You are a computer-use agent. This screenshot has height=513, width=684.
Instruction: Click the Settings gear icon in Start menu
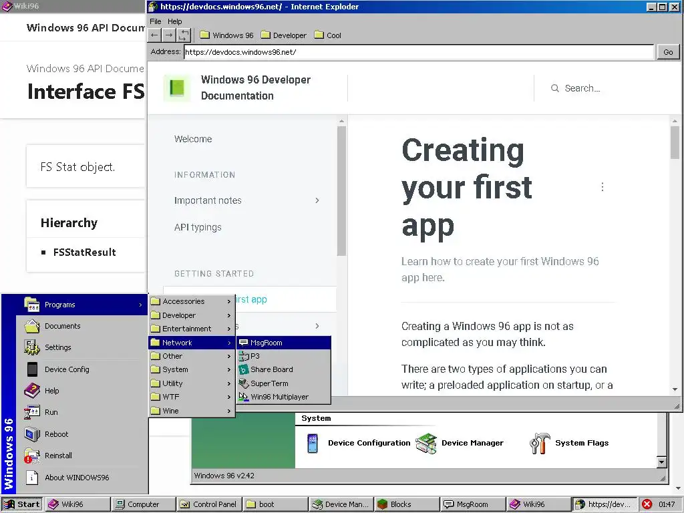32,347
